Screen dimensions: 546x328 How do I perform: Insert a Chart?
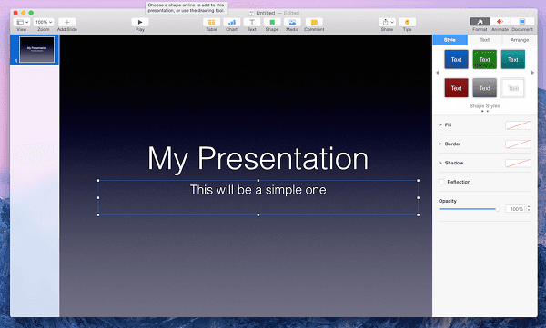click(x=231, y=22)
